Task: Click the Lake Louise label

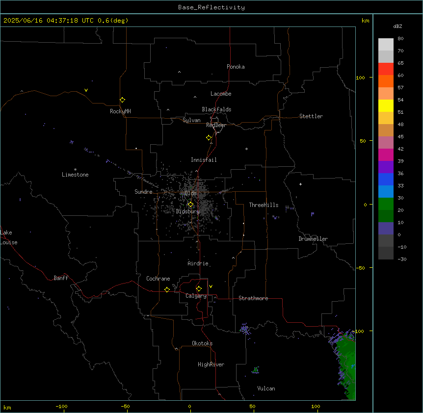Action: [8, 237]
